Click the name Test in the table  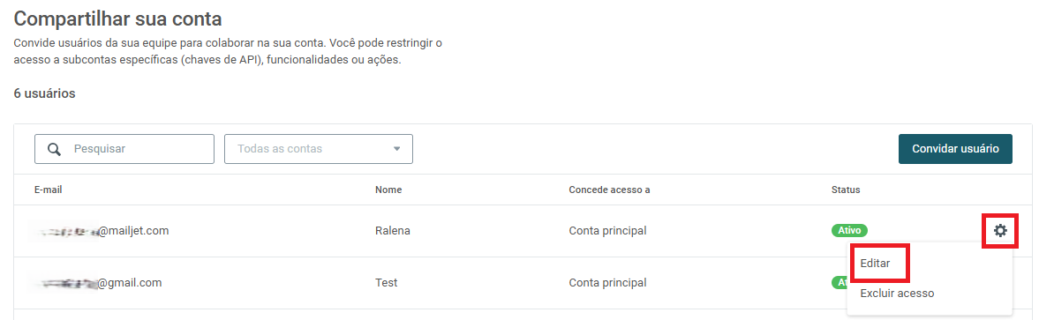(x=387, y=282)
